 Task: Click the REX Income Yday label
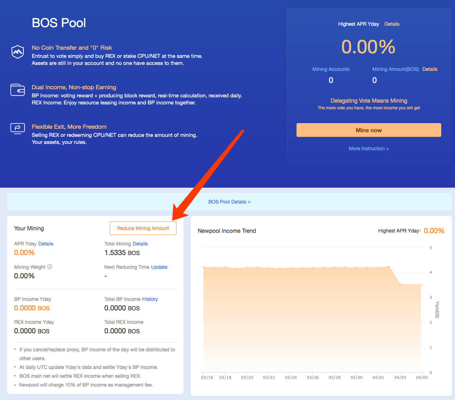(34, 322)
